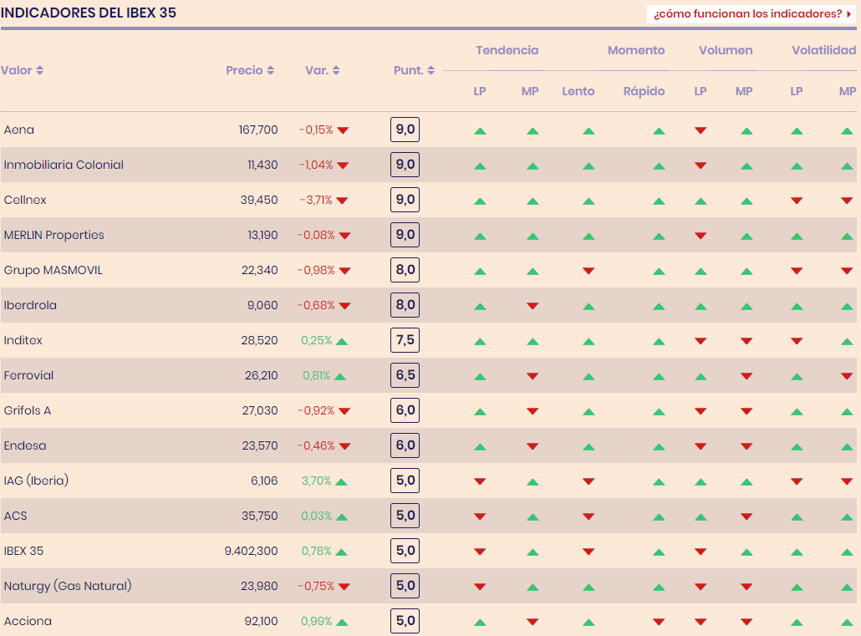Click the Volumen column group header
This screenshot has height=636, width=861.
tap(726, 51)
